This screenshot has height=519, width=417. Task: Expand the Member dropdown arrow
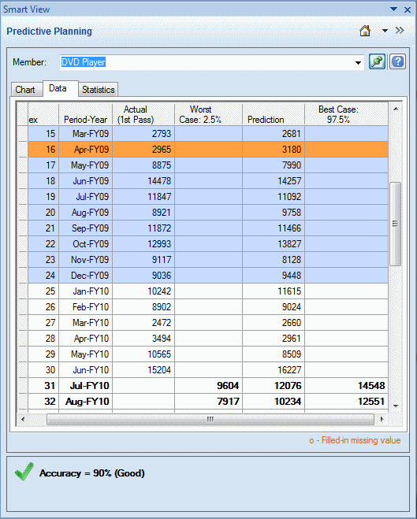click(x=358, y=62)
